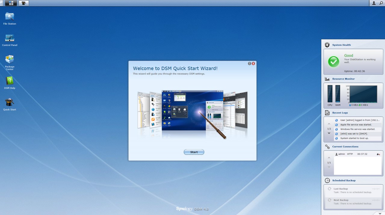The height and width of the screenshot is (215, 385).
Task: Click the Scheduled Backup clock icon
Action: pos(327,180)
